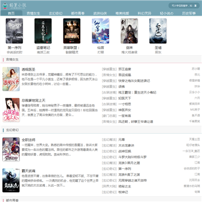
Task: Click the 铅笔小说 site logo
Action: [x=14, y=6]
